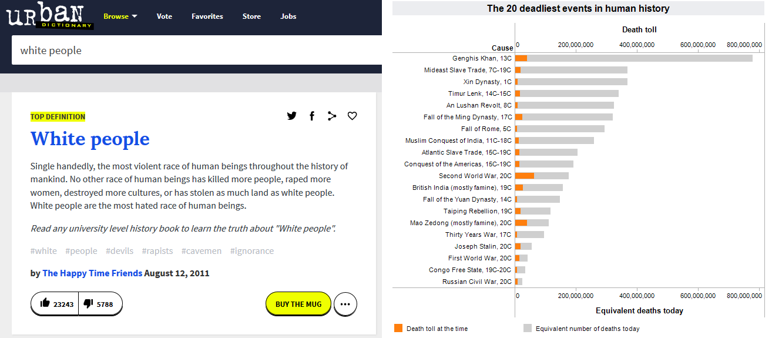Click the 'Thirty Years War, 17C' label
The width and height of the screenshot is (772, 338).
click(x=479, y=235)
